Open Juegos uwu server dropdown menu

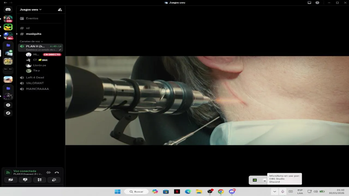click(31, 10)
